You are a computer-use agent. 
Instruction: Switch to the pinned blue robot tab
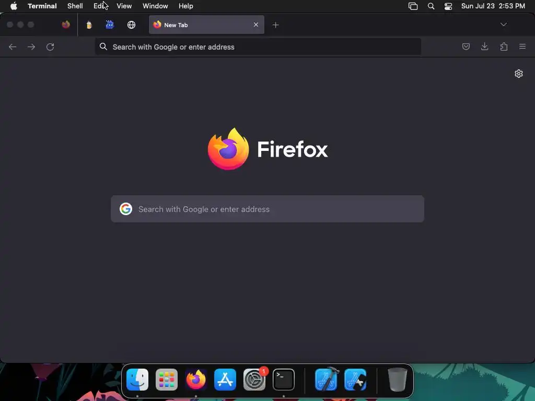(x=110, y=25)
